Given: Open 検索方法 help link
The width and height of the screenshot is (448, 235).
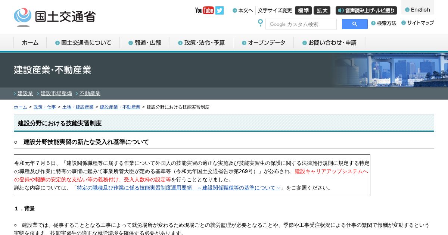Looking at the screenshot, I should pos(384,23).
